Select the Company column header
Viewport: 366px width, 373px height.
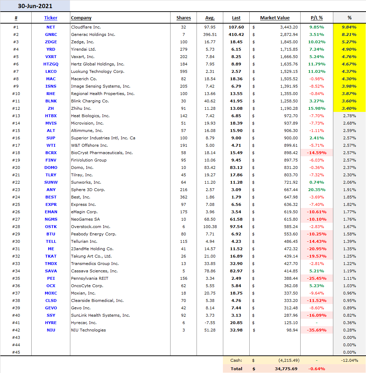click(x=81, y=18)
